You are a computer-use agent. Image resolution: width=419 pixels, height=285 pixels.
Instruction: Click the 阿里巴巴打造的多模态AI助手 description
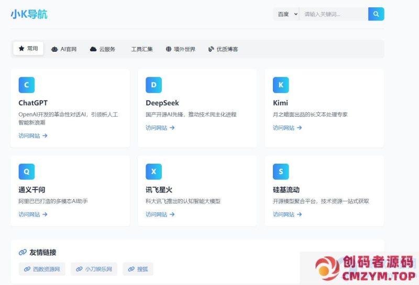click(53, 201)
